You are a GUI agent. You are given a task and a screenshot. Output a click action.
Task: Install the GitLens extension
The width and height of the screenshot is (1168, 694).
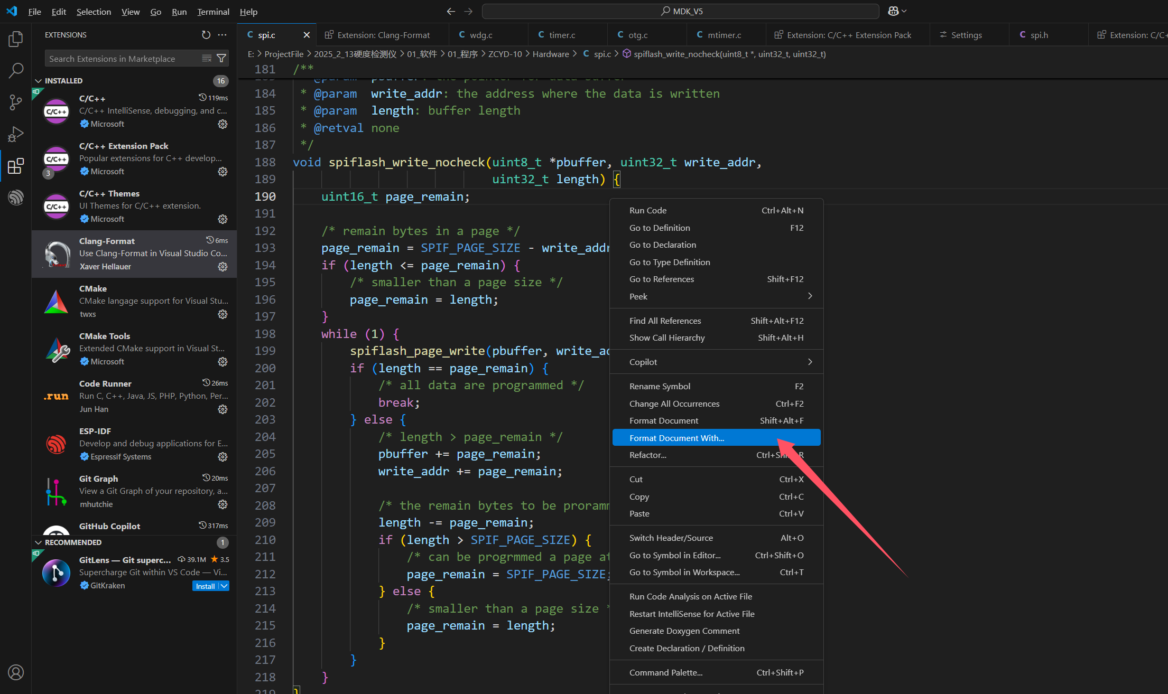205,586
